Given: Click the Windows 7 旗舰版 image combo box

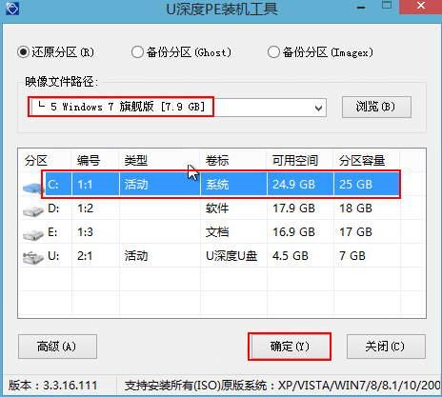Looking at the screenshot, I should point(177,108).
